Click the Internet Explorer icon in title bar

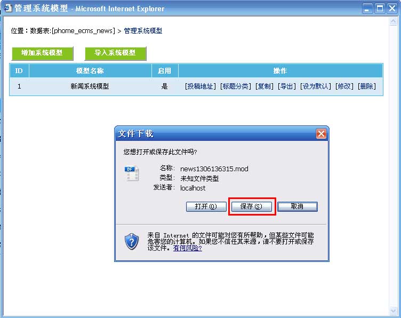coord(8,9)
